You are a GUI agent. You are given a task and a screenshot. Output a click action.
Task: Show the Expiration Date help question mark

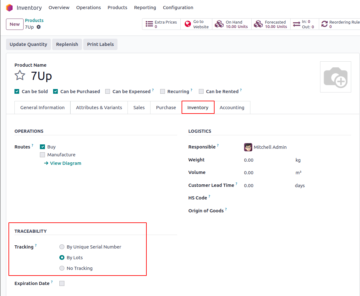point(52,282)
